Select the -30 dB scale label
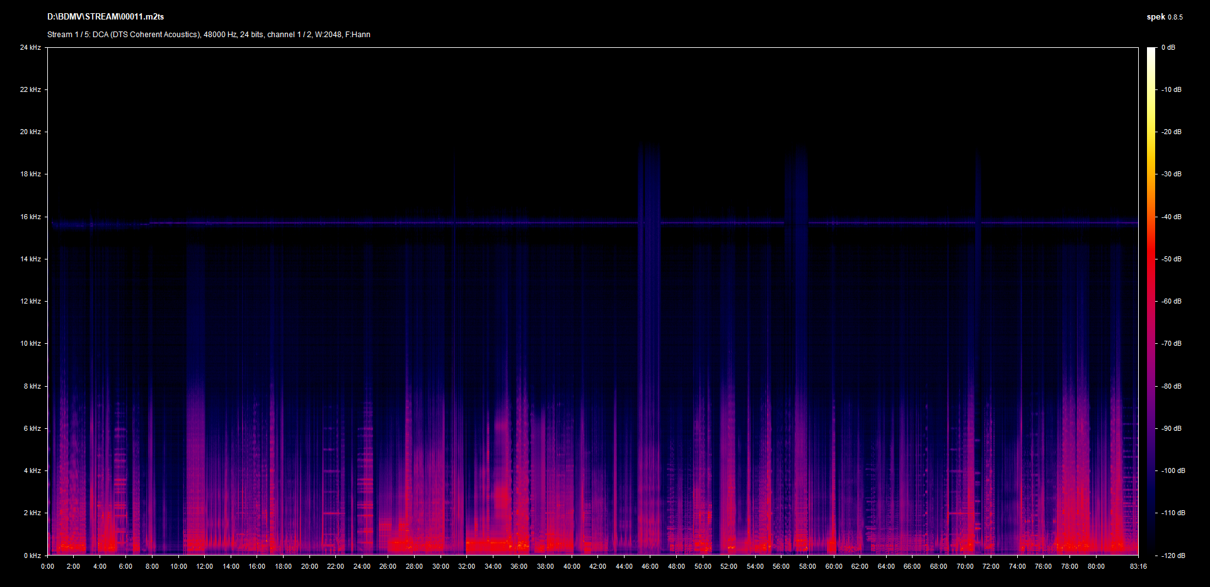 pyautogui.click(x=1171, y=174)
